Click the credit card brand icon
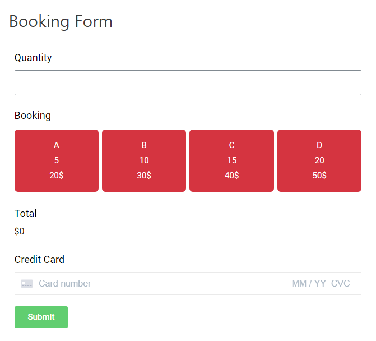 27,283
